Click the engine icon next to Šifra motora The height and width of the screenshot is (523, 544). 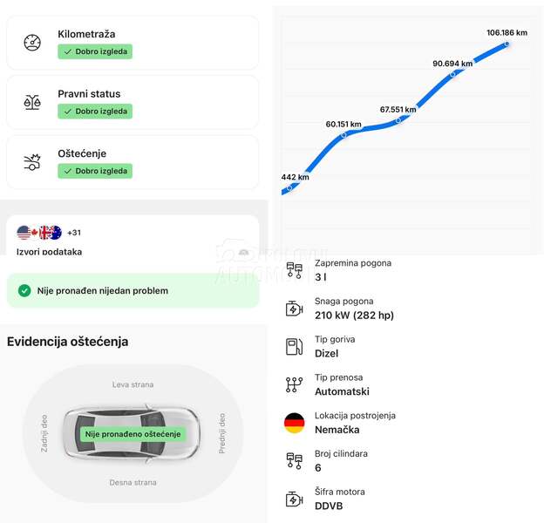294,499
